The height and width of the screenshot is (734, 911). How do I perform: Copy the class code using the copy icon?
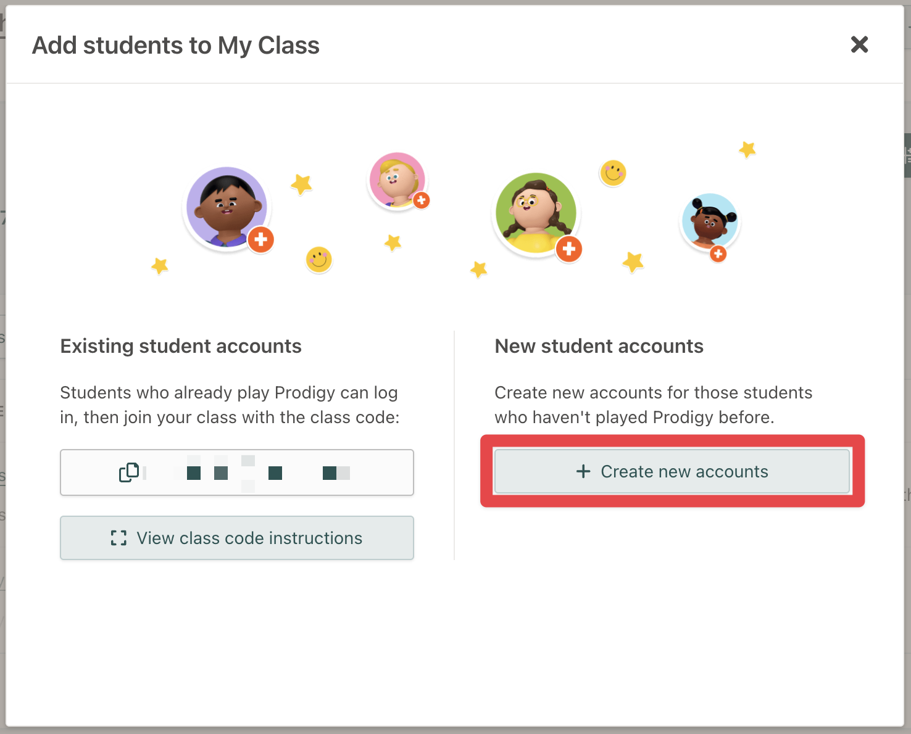130,472
